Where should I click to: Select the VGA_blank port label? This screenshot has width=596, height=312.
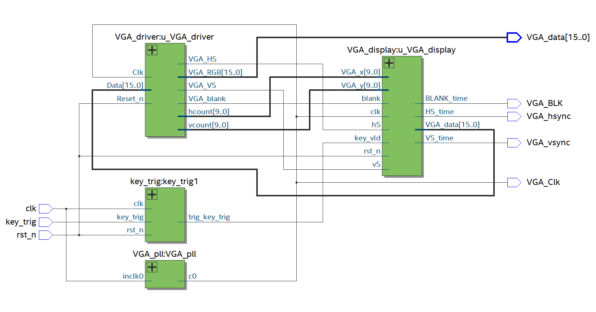pyautogui.click(x=207, y=99)
